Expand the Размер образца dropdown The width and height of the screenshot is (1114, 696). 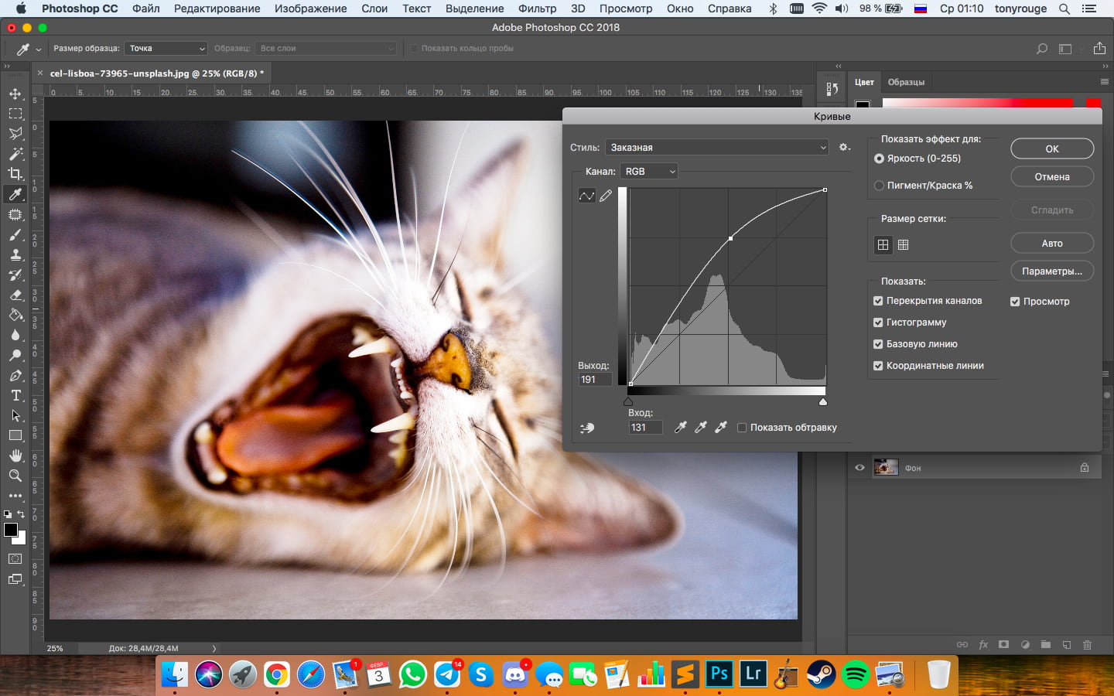pos(166,49)
